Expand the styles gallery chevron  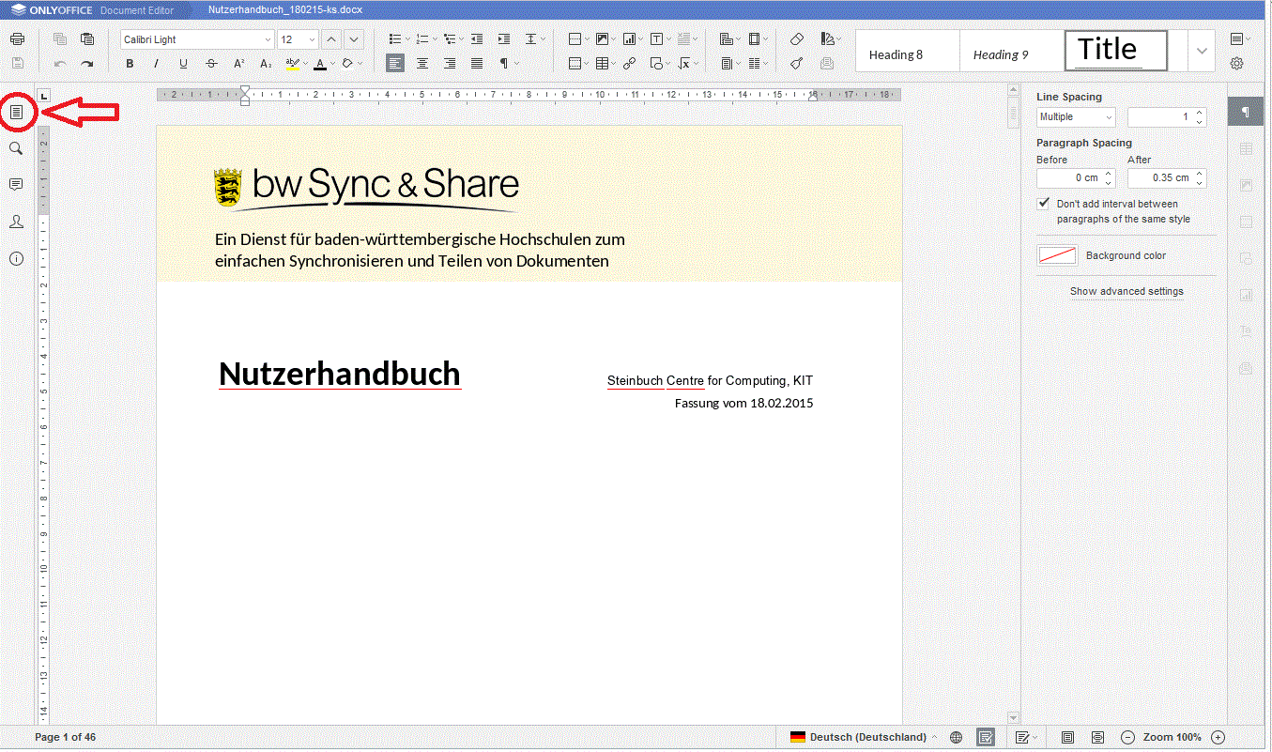[x=1203, y=51]
